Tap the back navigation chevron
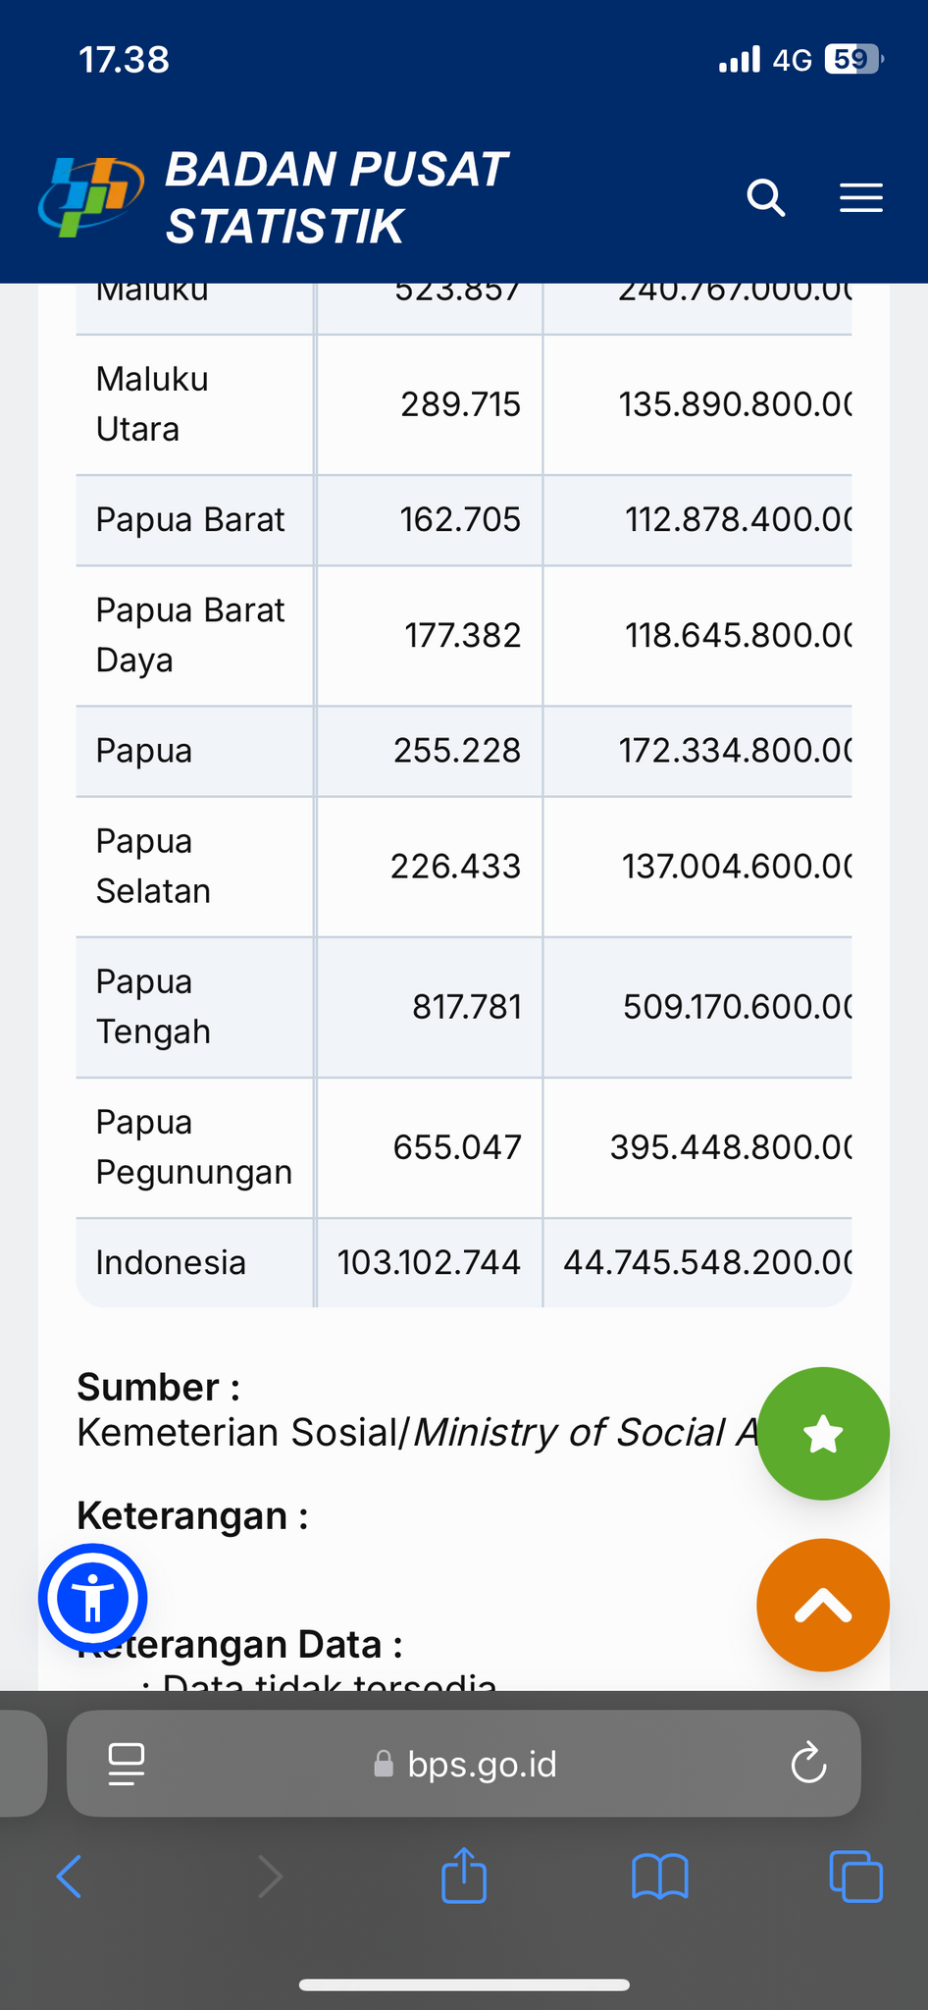Viewport: 928px width, 2010px height. click(x=69, y=1876)
